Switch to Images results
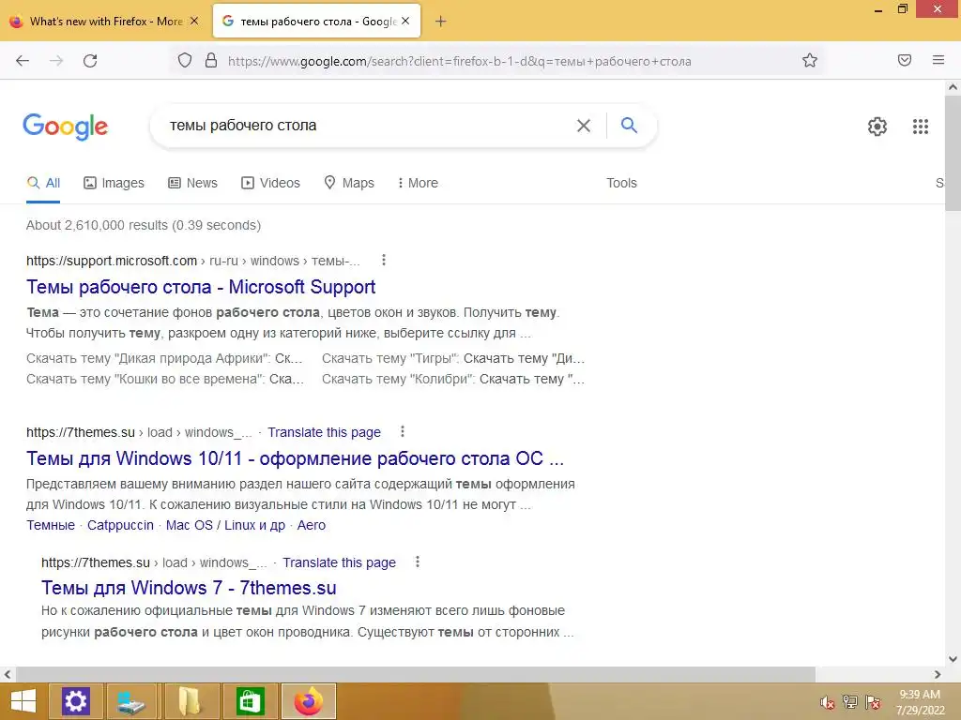Screen dimensions: 961x720 (114, 183)
